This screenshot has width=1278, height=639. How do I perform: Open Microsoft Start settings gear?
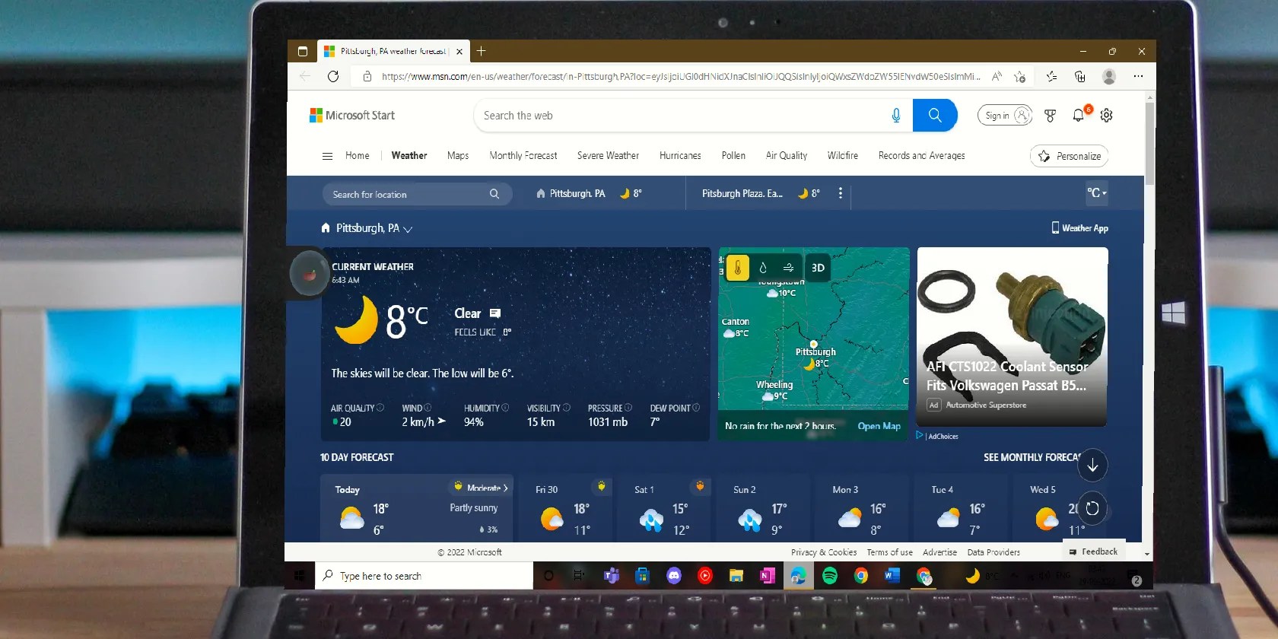point(1107,116)
